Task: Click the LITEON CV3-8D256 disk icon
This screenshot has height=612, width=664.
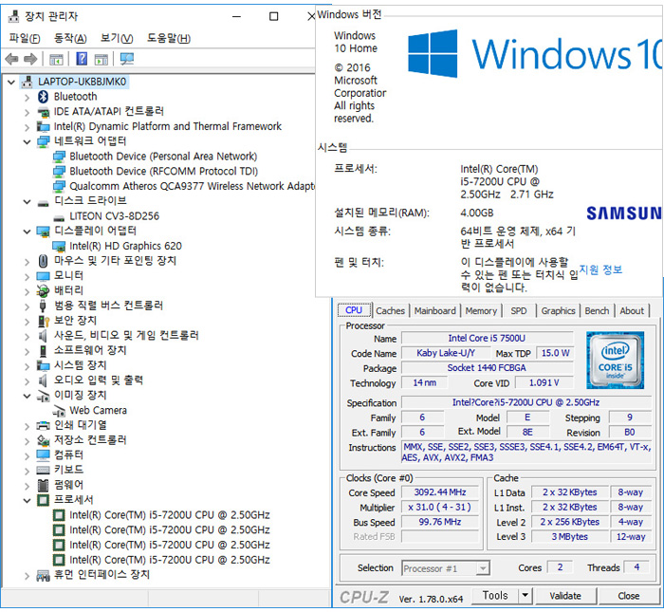Action: pyautogui.click(x=59, y=217)
